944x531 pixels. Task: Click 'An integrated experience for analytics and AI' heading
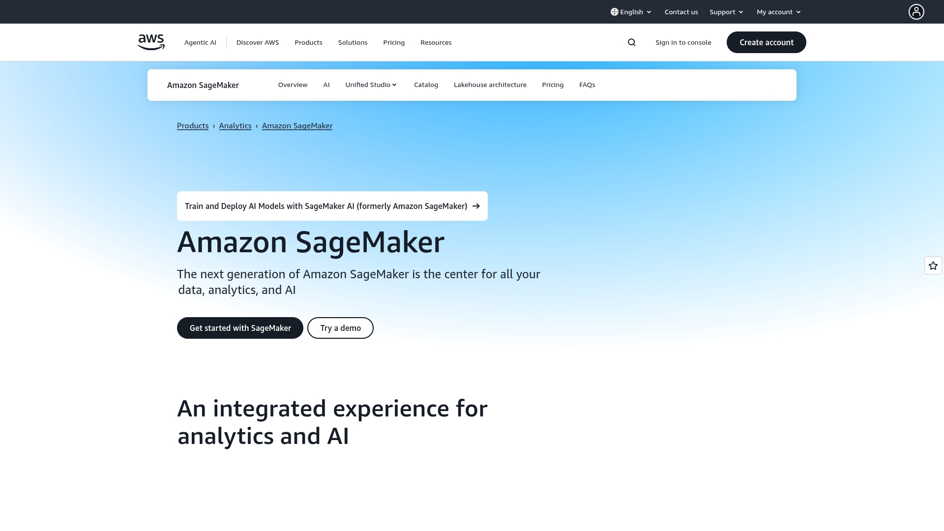coord(332,422)
